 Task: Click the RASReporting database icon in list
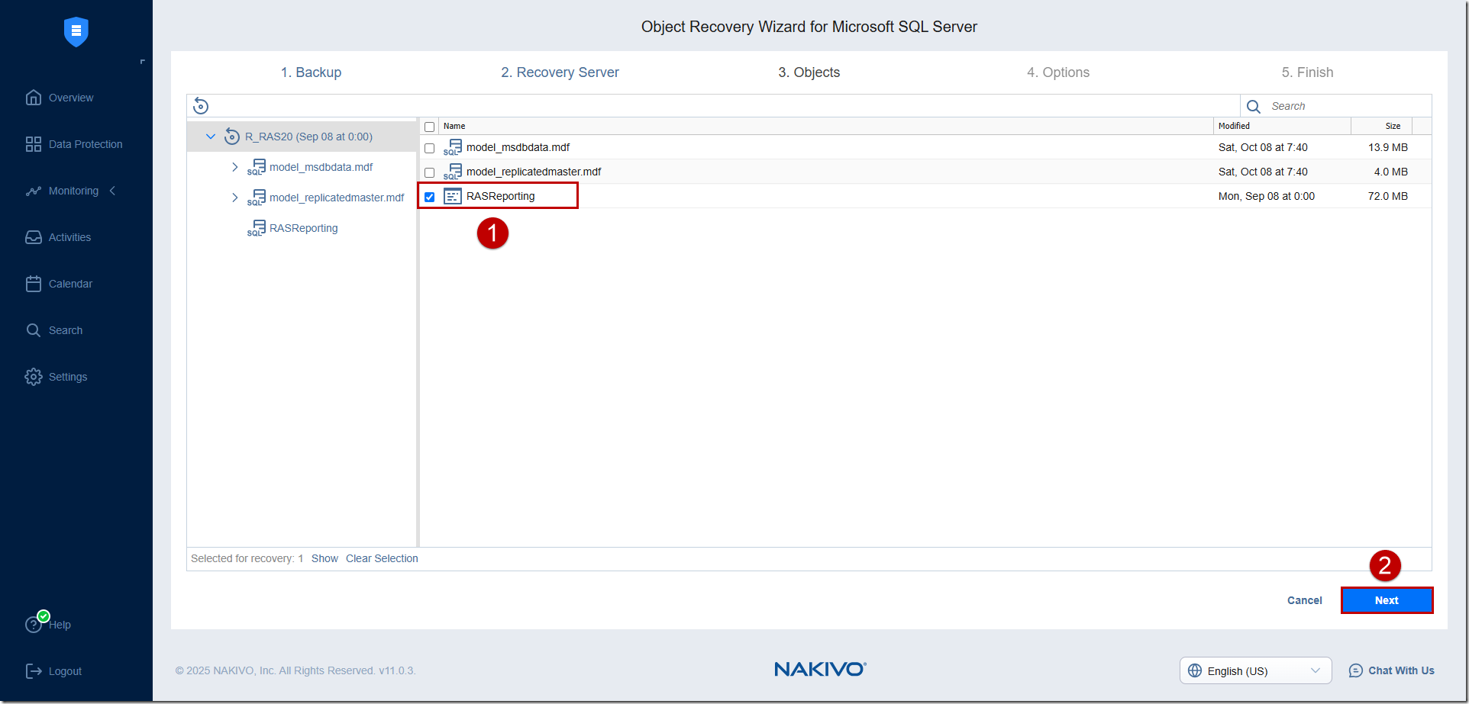pyautogui.click(x=453, y=196)
